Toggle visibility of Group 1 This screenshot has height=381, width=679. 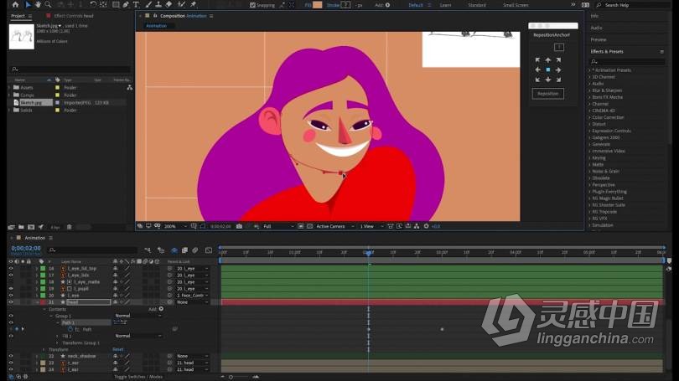(11, 316)
